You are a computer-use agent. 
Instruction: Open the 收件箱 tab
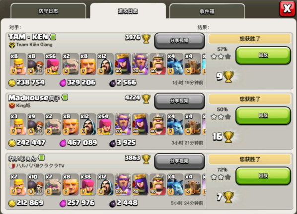click(x=207, y=11)
